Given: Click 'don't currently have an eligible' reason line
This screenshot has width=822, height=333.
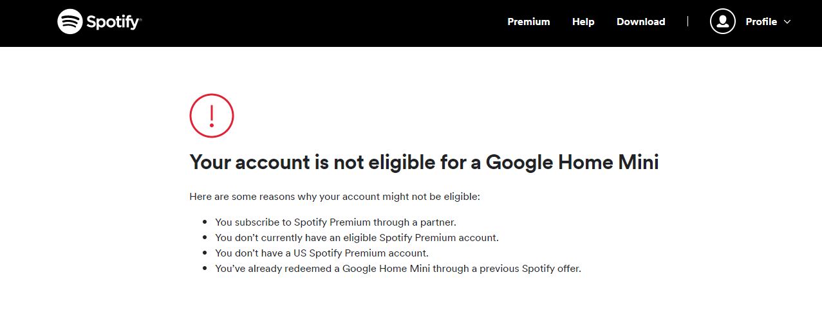Looking at the screenshot, I should pyautogui.click(x=357, y=238).
